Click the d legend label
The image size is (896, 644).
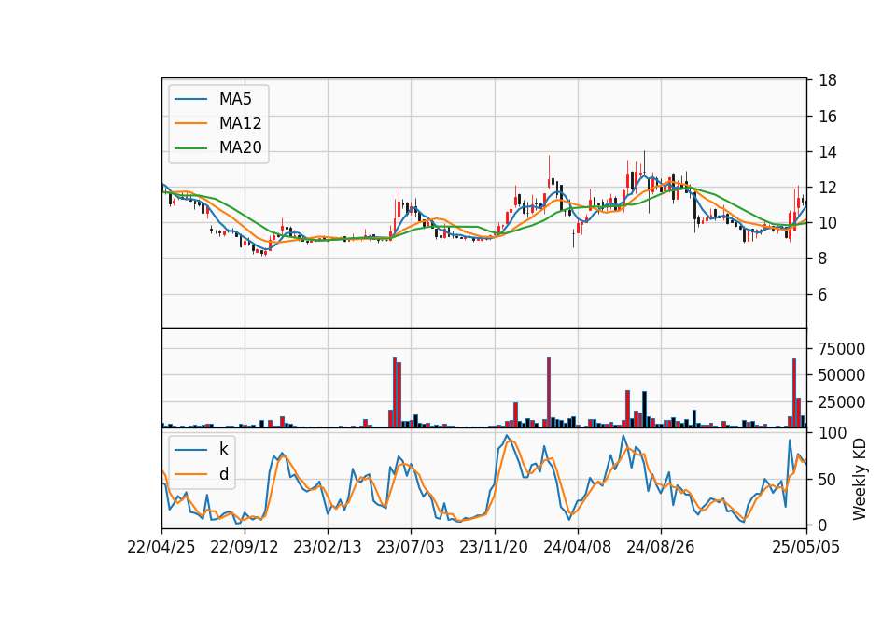223,474
